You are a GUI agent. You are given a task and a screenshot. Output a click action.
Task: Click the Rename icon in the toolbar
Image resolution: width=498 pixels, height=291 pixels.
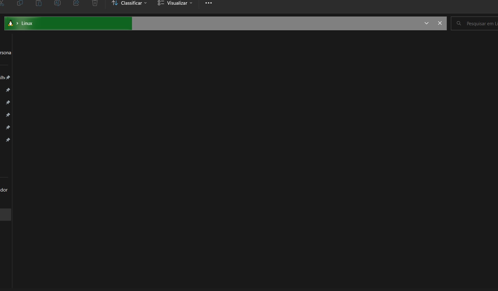point(57,3)
